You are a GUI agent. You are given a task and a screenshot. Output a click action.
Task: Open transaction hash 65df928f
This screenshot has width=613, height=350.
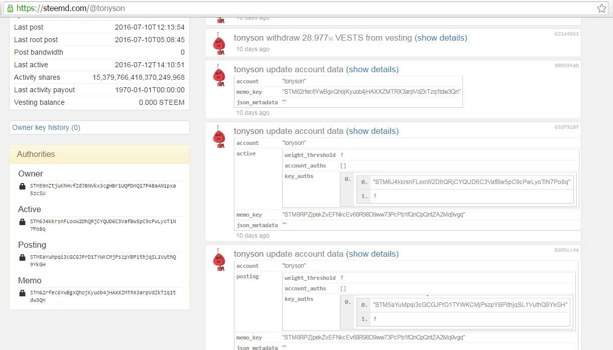[x=566, y=127]
